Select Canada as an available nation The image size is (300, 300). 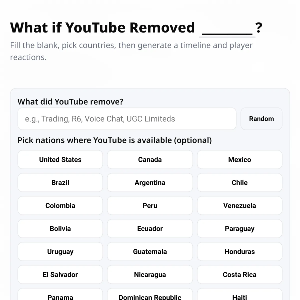150,159
